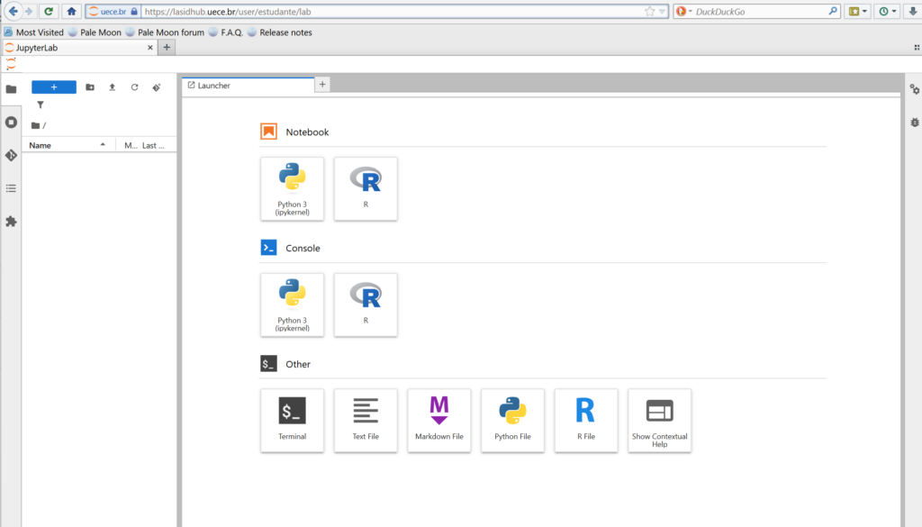This screenshot has width=922, height=527.
Task: Click the root folder breadcrumb icon
Action: click(35, 125)
